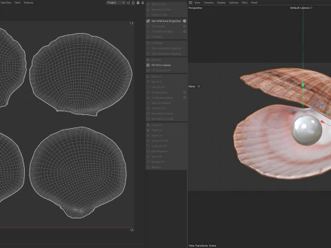This screenshot has width=331, height=248.
Task: Open the viewport Cameras menu
Action: tap(208, 3)
